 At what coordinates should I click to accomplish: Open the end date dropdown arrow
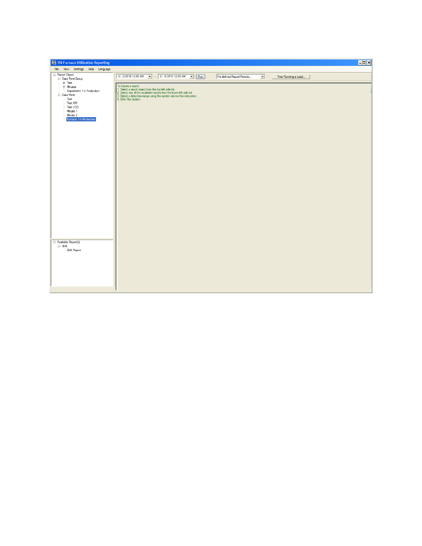point(192,76)
